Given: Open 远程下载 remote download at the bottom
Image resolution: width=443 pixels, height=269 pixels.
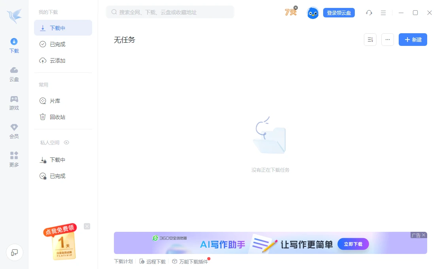Looking at the screenshot, I should [x=155, y=261].
